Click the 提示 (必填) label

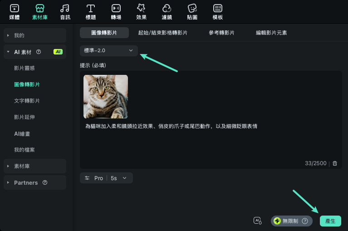[93, 65]
